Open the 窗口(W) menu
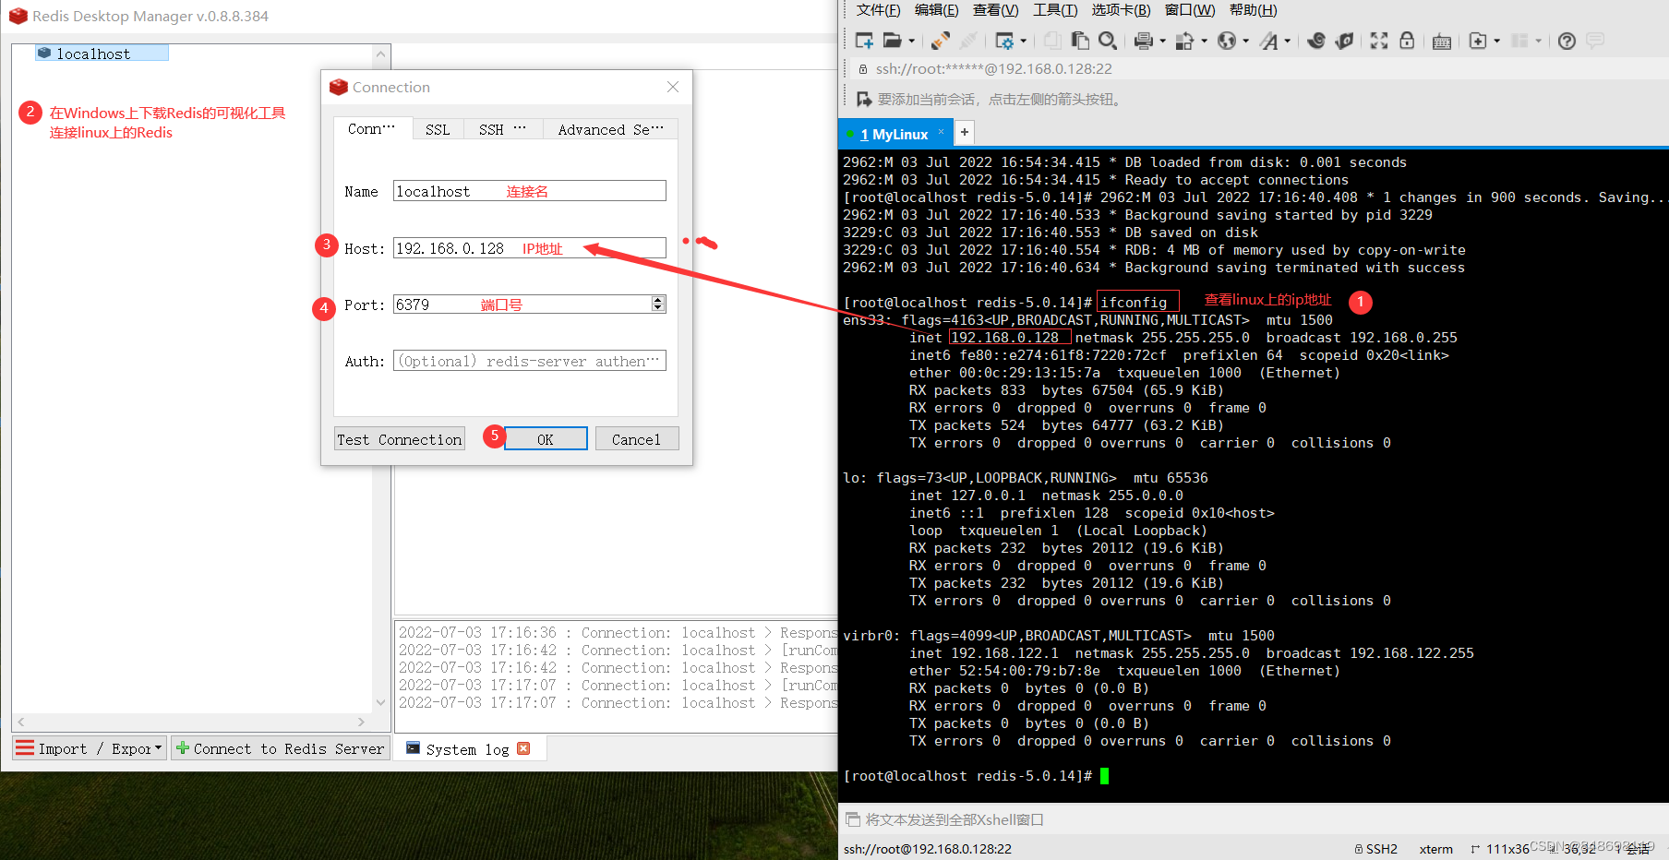Image resolution: width=1669 pixels, height=860 pixels. [x=1190, y=10]
